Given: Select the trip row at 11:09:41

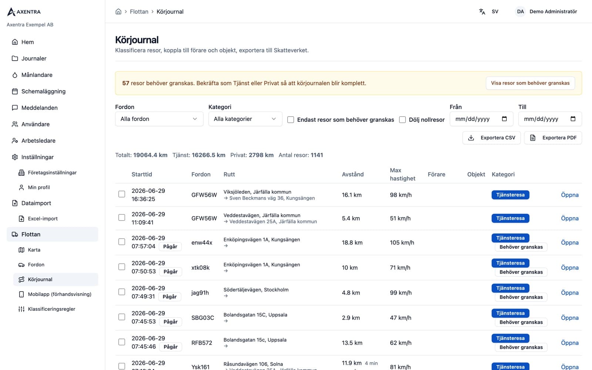Looking at the screenshot, I should point(122,217).
